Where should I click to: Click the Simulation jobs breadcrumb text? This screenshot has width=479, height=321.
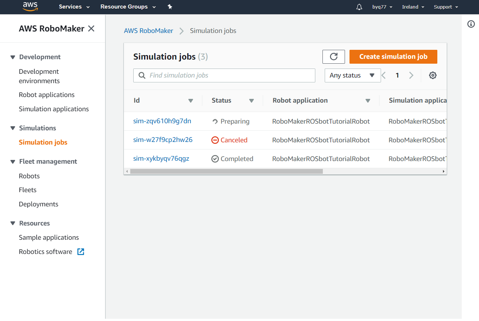coord(213,31)
